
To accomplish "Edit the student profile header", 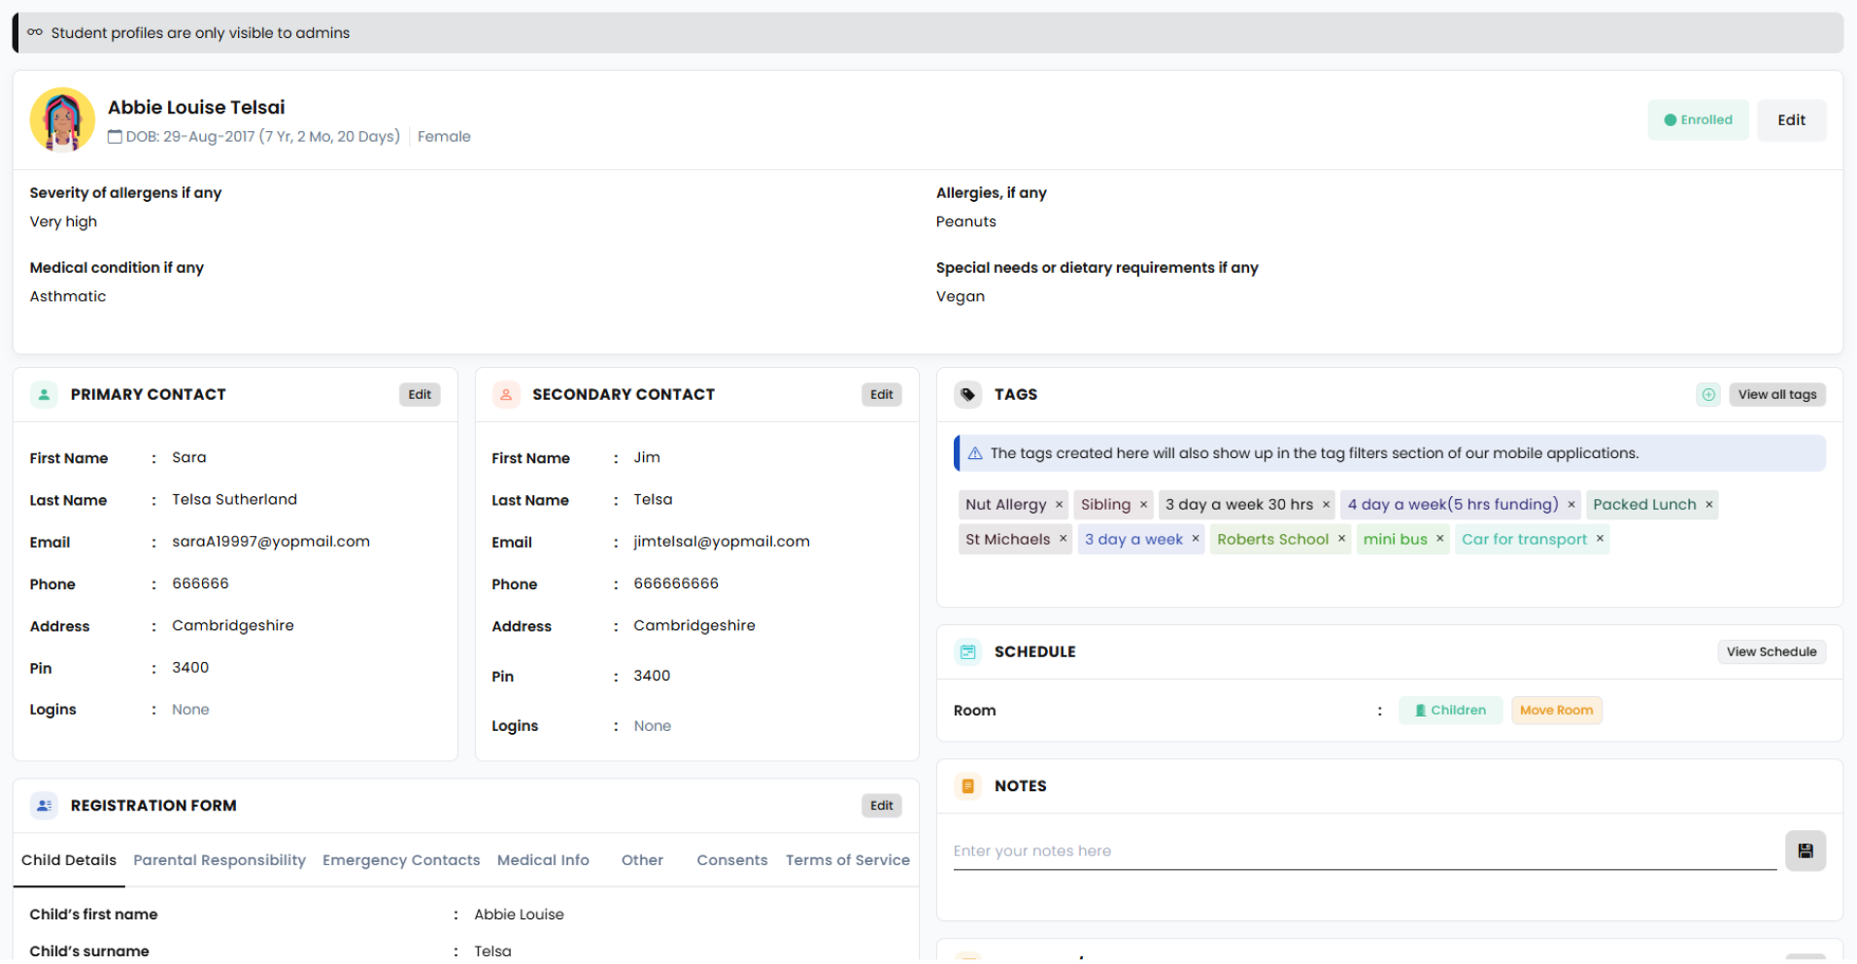I will click(1791, 120).
